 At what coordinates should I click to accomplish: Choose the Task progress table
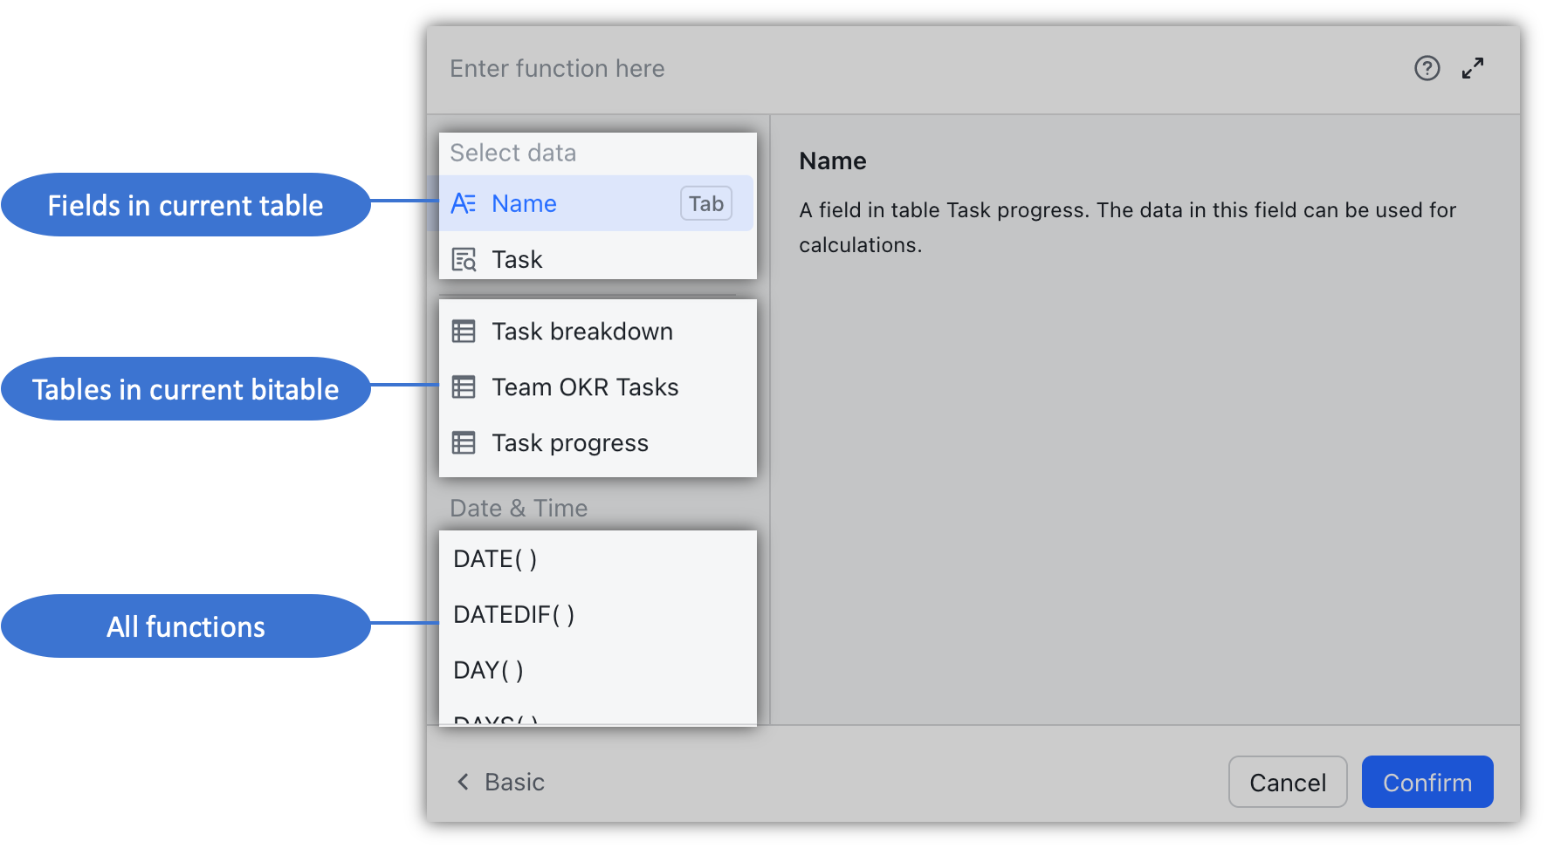pos(596,443)
